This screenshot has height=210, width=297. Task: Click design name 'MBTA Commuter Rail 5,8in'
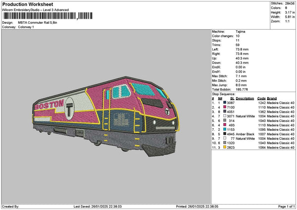[x=38, y=23]
